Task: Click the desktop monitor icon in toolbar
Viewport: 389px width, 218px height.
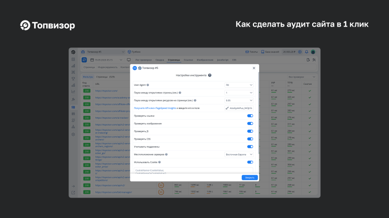Action: pyautogui.click(x=129, y=60)
